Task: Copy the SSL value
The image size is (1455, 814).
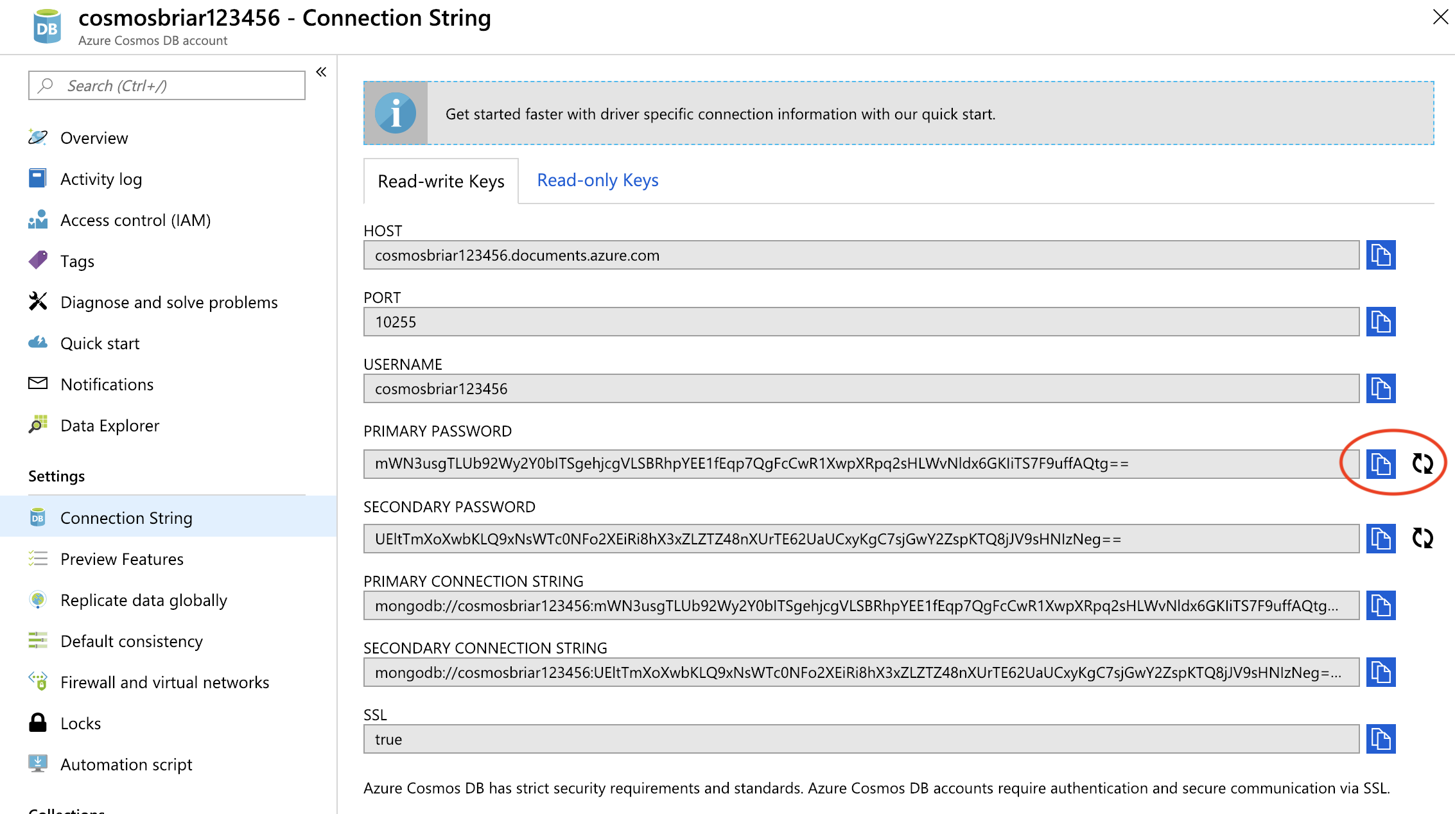Action: tap(1381, 739)
